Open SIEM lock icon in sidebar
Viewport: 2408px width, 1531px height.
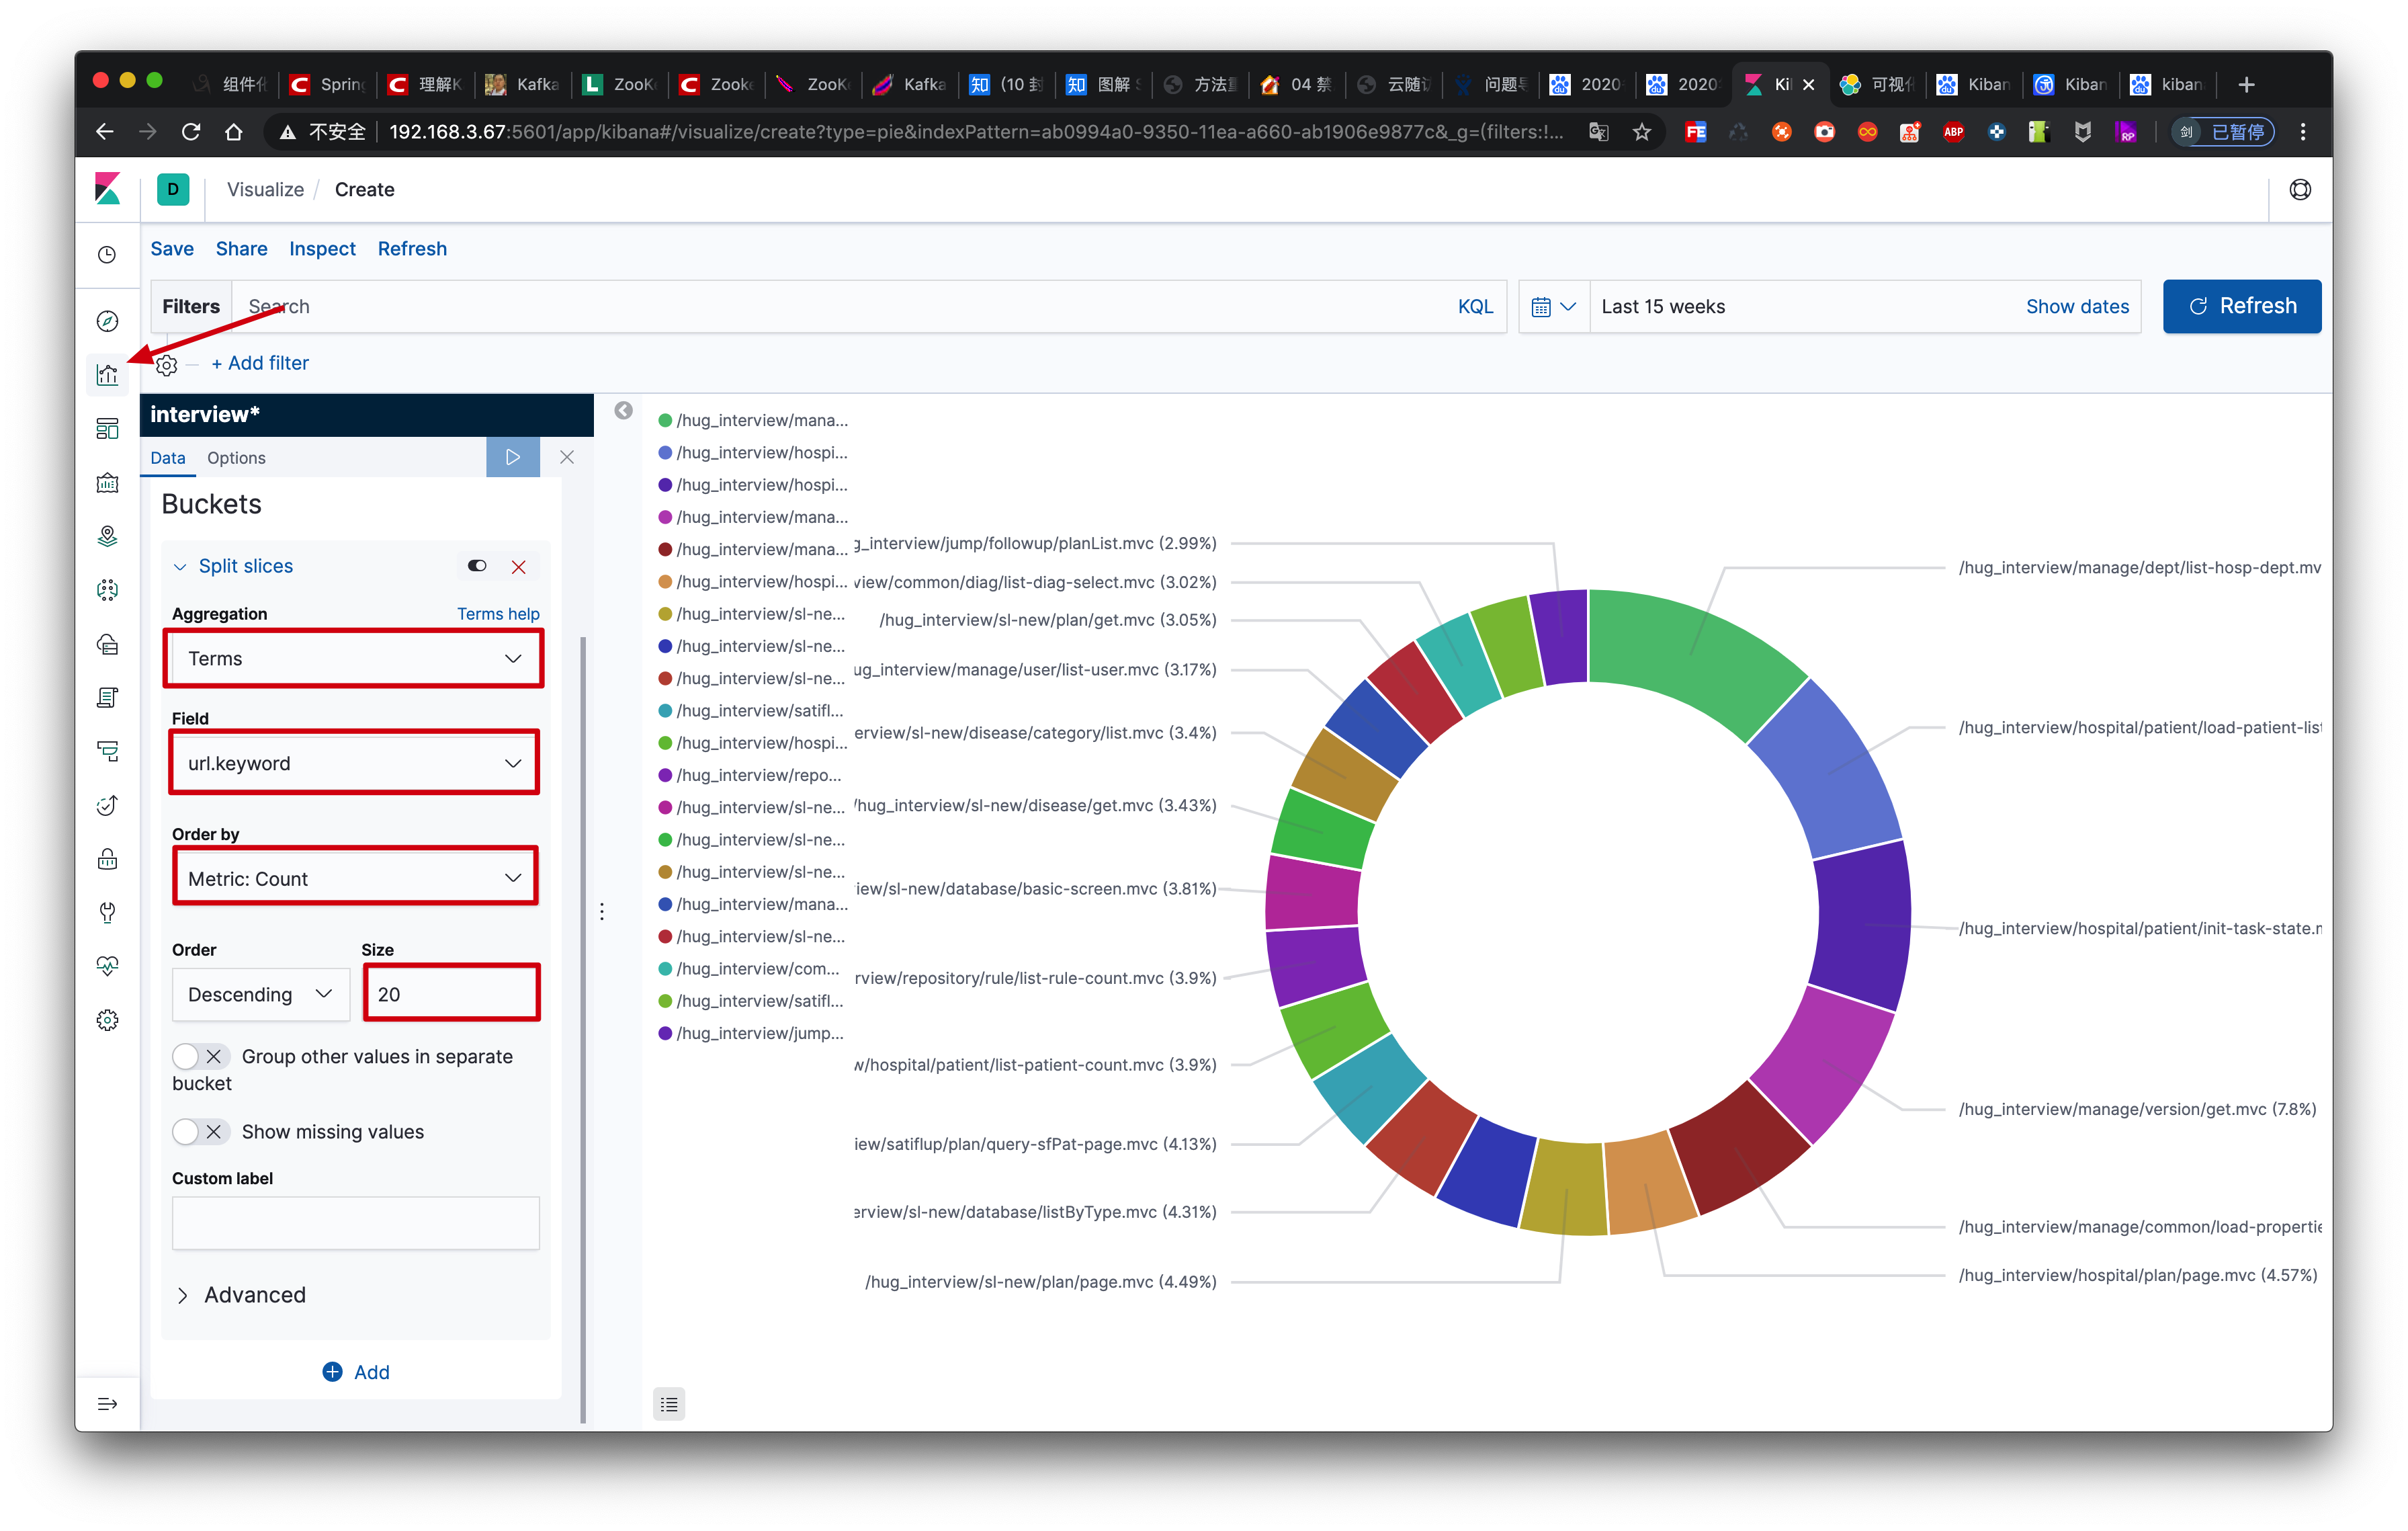pyautogui.click(x=107, y=860)
